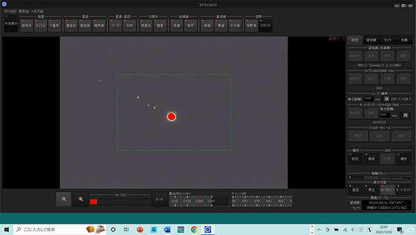The width and height of the screenshot is (416, 235).
Task: Toggle 星座線 constellation lines
Action: 85,26
